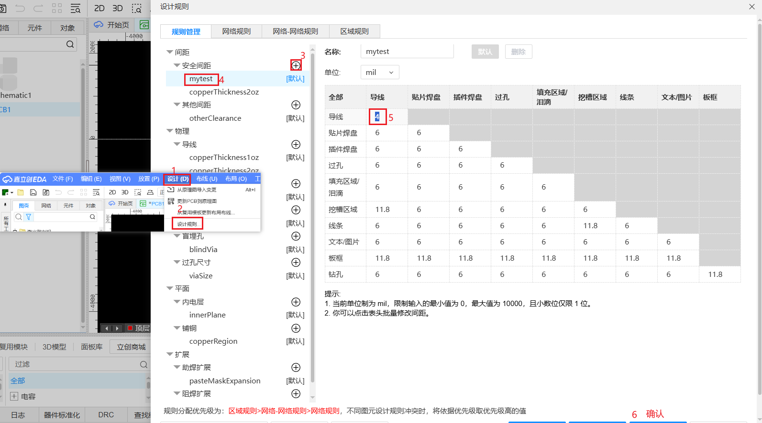The width and height of the screenshot is (762, 423).
Task: Open the 设计 (D) menu in inset
Action: point(178,179)
